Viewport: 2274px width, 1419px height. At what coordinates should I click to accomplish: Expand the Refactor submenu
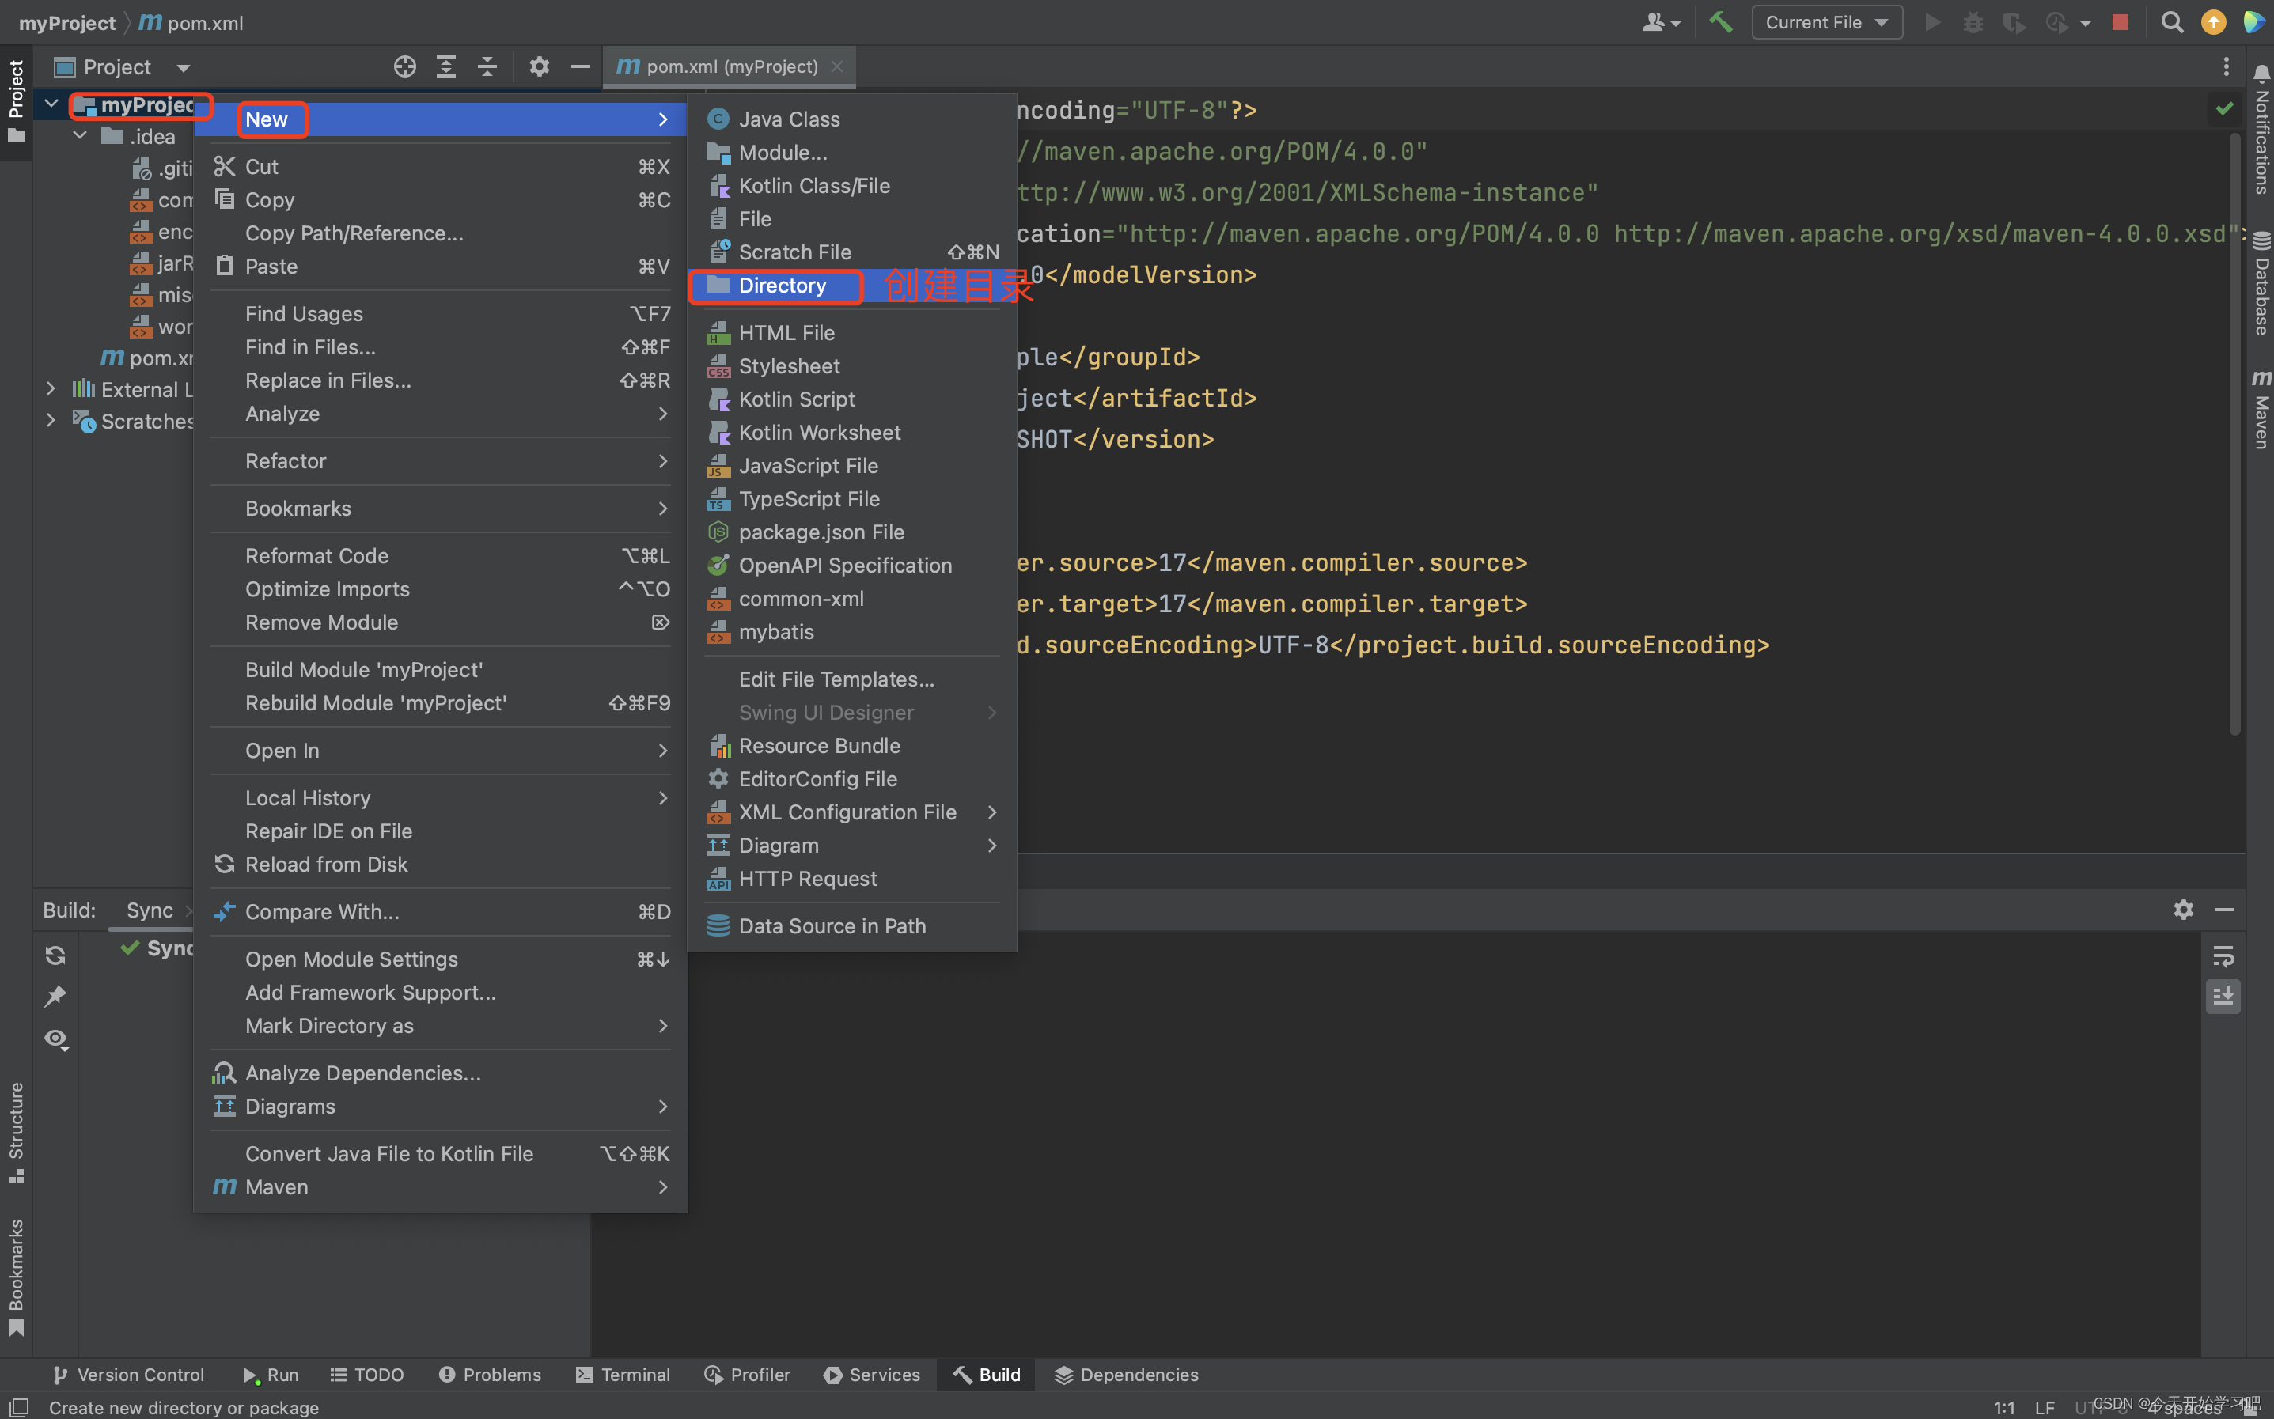click(x=440, y=461)
